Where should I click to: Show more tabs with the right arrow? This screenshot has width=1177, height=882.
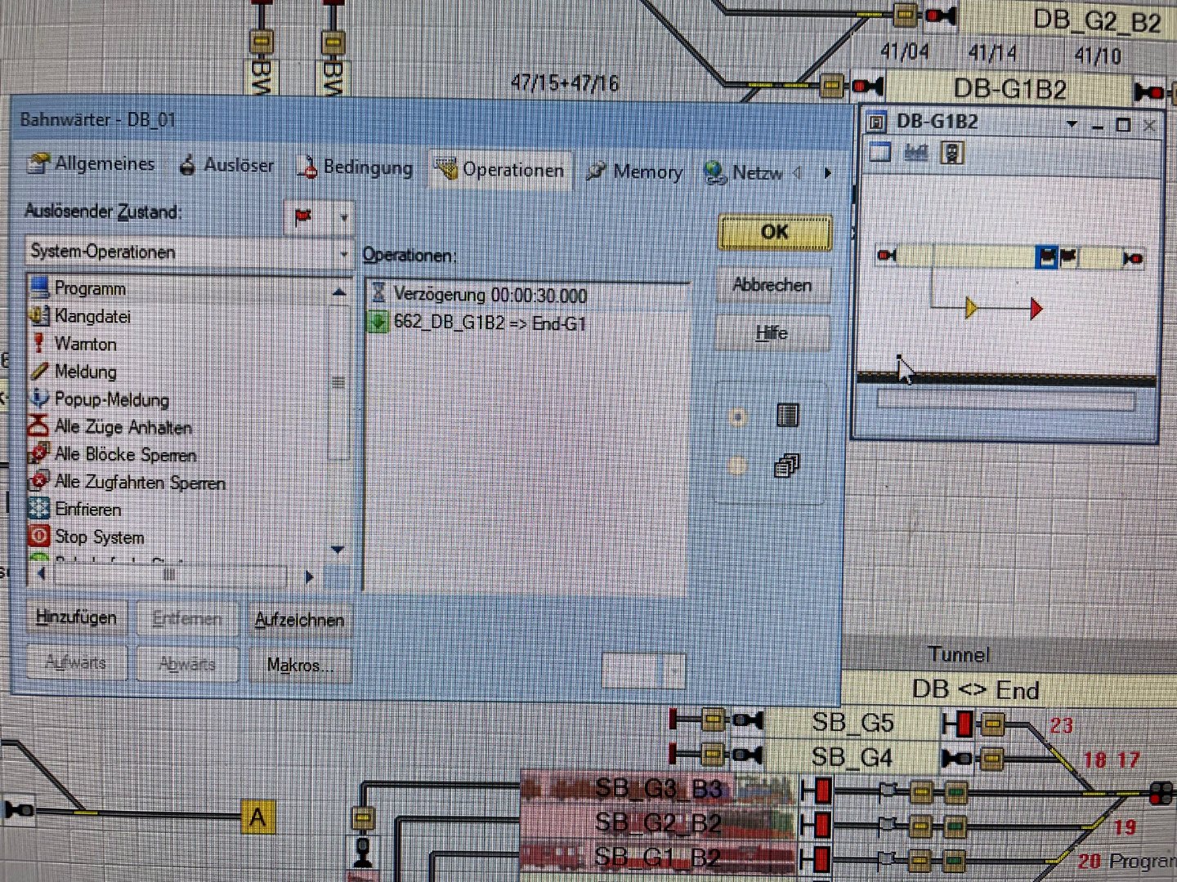coord(828,173)
